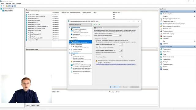This screenshot has height=110, width=196.
Task: Click the back arrow in main toolbar
Action: coord(1,6)
